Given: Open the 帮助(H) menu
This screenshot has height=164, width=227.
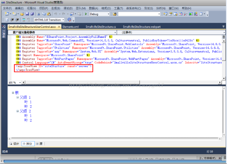Looking at the screenshot, I should 186,9.
